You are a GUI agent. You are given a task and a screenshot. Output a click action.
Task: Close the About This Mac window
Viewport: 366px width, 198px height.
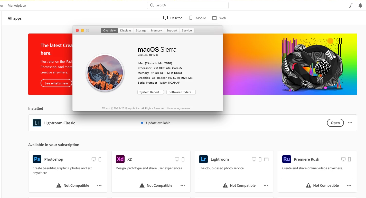(77, 30)
